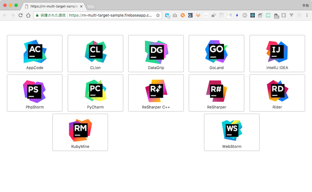Screen dimensions: 312x192
Task: Click the browser back arrow
Action: [x=5, y=15]
